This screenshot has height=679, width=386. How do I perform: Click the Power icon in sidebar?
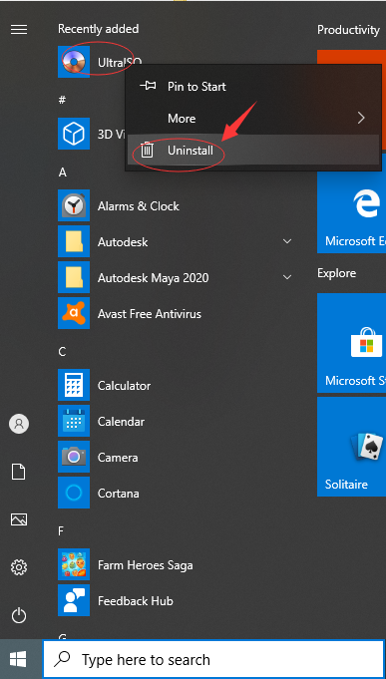point(19,615)
